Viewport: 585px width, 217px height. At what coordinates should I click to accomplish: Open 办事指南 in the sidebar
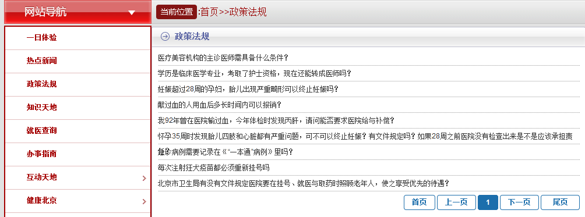click(42, 154)
